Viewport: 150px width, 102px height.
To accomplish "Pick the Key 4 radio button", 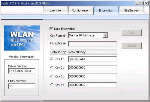I will [x=52, y=85].
